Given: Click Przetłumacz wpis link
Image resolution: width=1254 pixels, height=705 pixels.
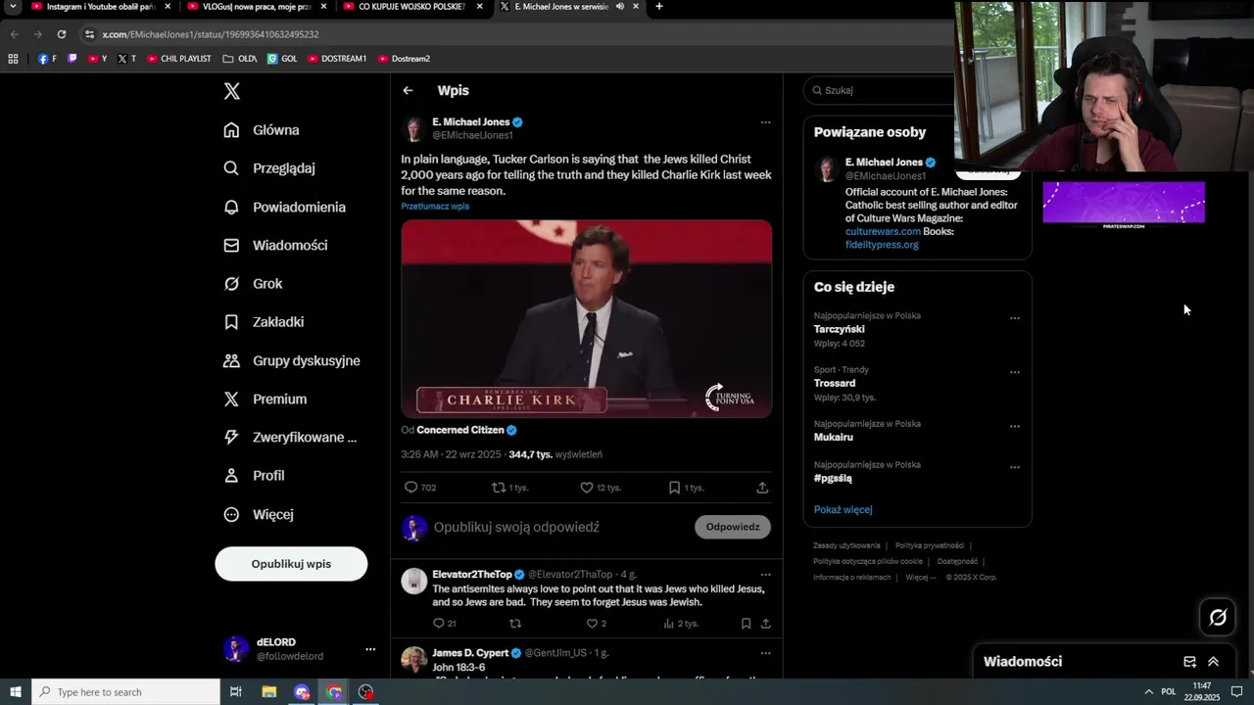Looking at the screenshot, I should (x=435, y=207).
